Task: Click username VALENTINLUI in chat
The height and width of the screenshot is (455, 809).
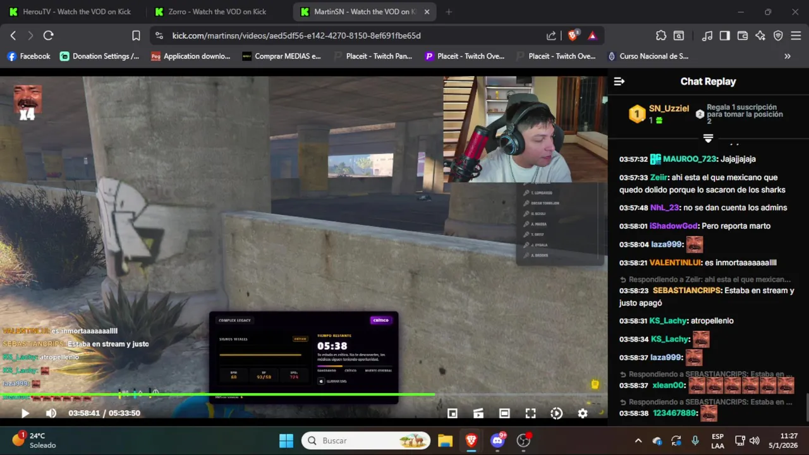Action: (676, 263)
